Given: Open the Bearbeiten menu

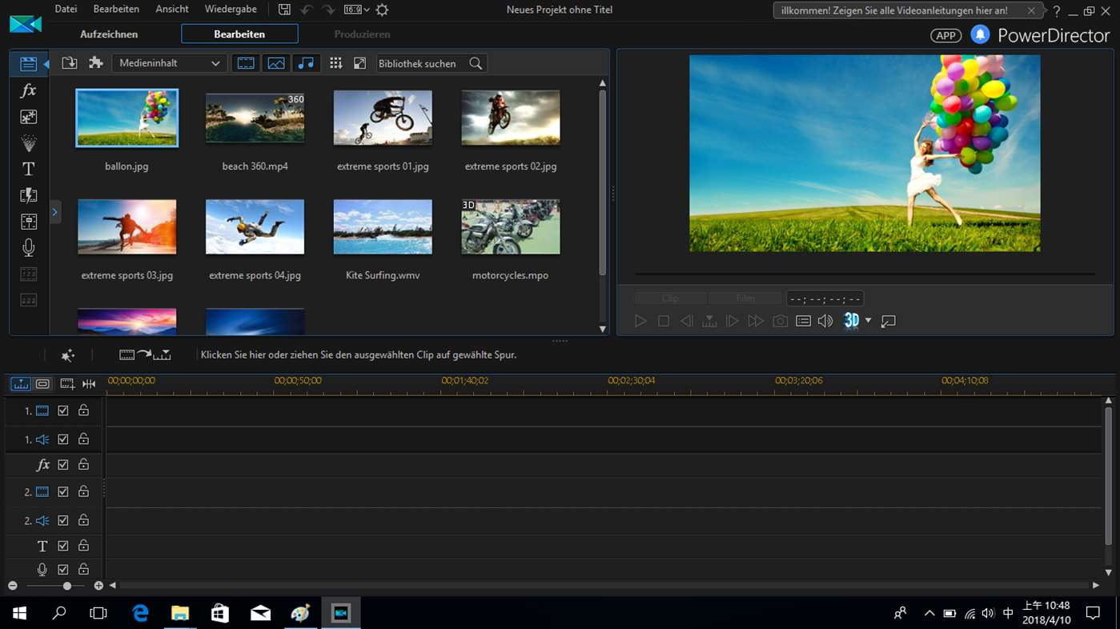Looking at the screenshot, I should [116, 10].
